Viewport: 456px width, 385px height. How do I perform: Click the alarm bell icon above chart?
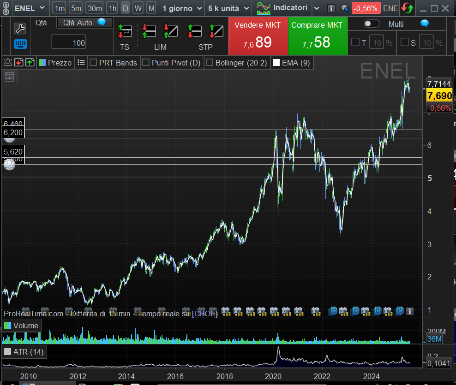[x=8, y=62]
